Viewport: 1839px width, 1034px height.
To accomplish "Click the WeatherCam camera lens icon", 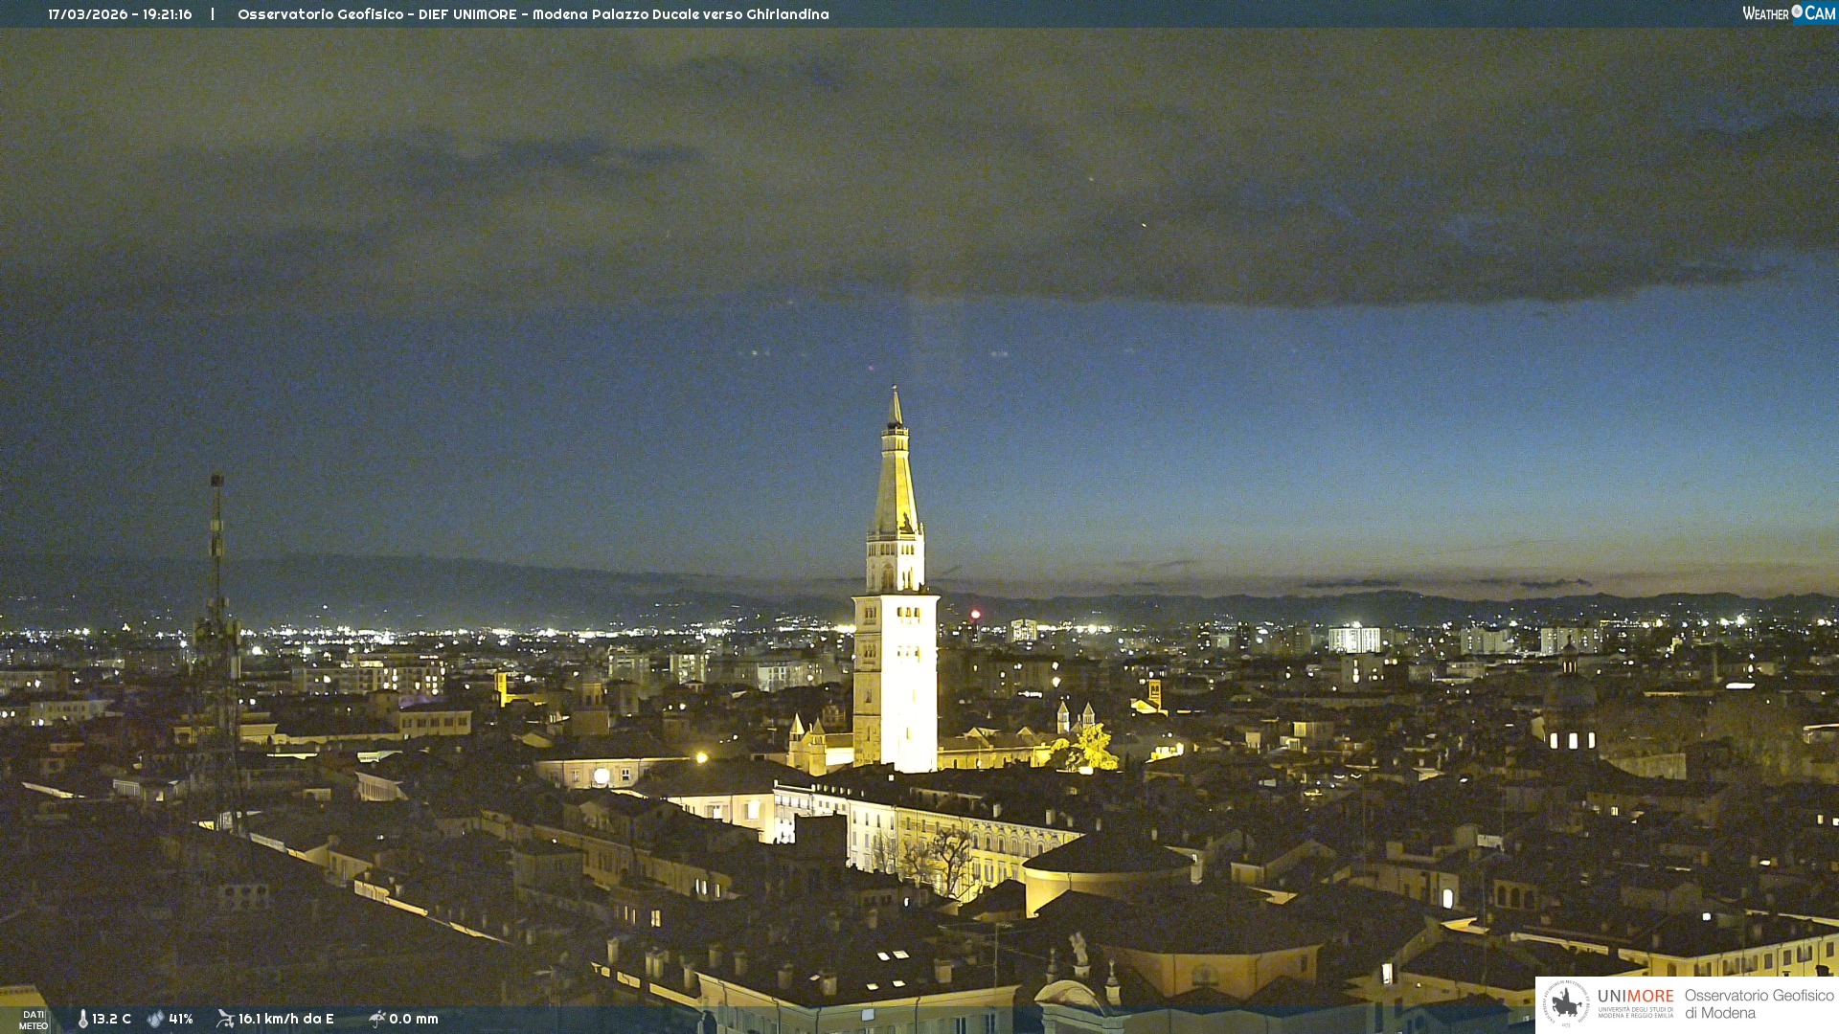I will 1797,11.
